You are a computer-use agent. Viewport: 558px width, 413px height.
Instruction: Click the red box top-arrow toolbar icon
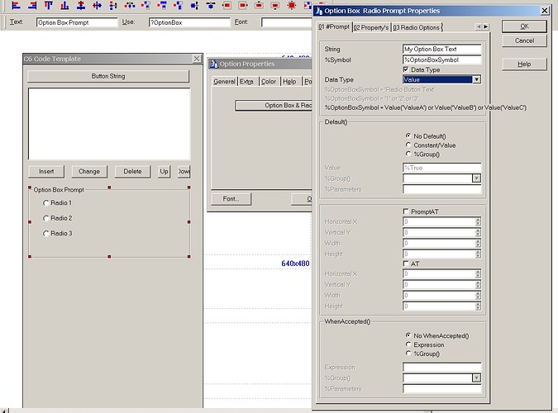(x=259, y=5)
